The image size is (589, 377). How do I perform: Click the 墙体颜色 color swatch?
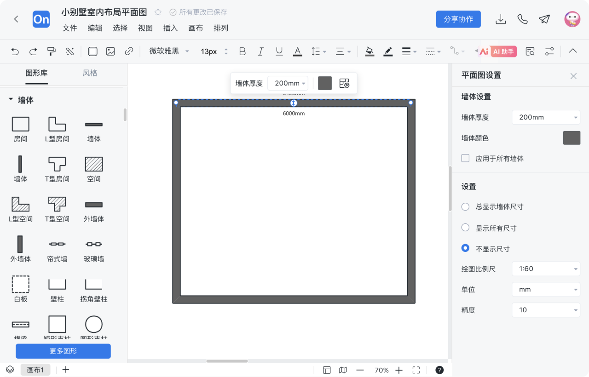point(572,137)
